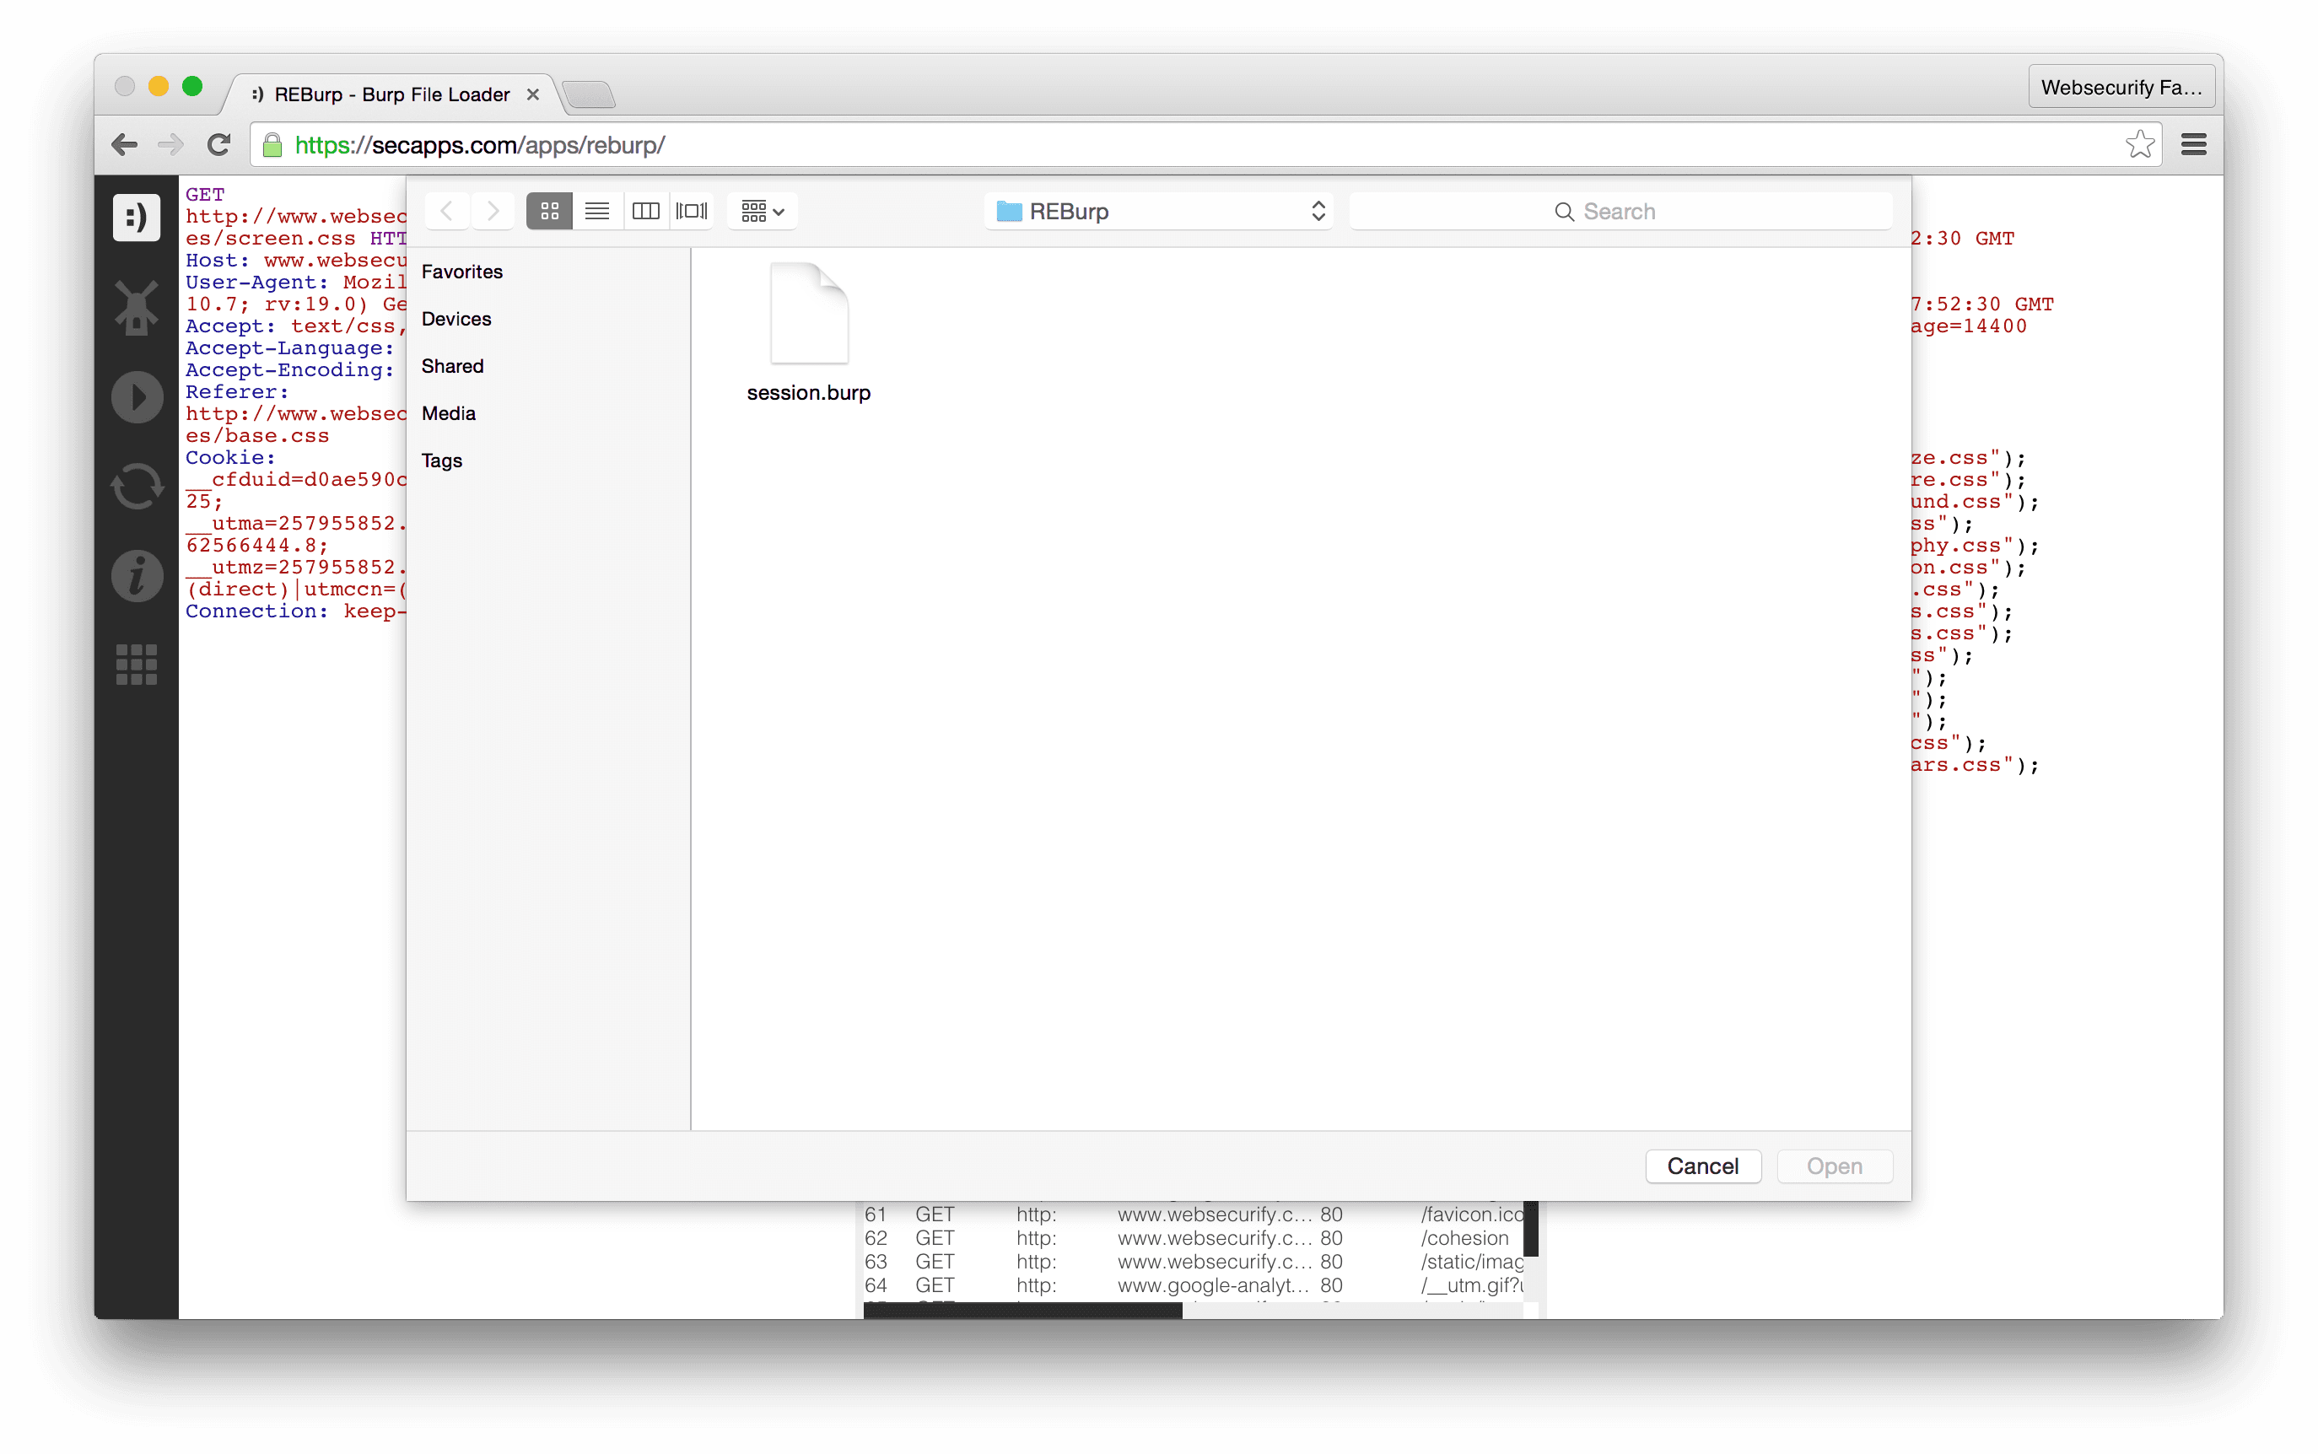
Task: Click the Cancel button
Action: pyautogui.click(x=1702, y=1166)
